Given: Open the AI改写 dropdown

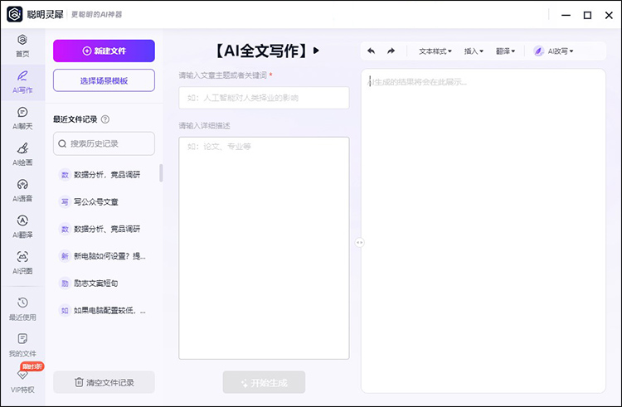Looking at the screenshot, I should 560,51.
